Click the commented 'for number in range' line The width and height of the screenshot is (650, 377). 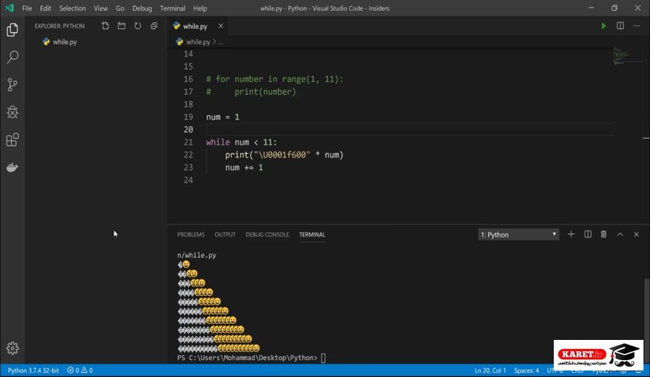tap(274, 79)
